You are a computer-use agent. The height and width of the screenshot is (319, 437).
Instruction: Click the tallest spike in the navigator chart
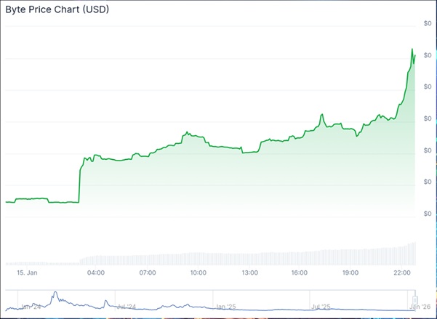[x=53, y=294]
